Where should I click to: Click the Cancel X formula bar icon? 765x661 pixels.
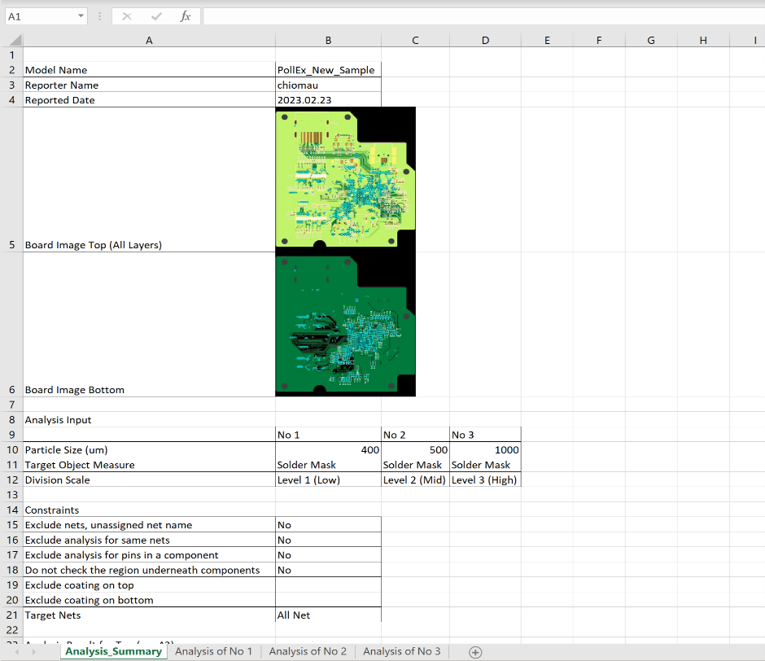point(127,16)
